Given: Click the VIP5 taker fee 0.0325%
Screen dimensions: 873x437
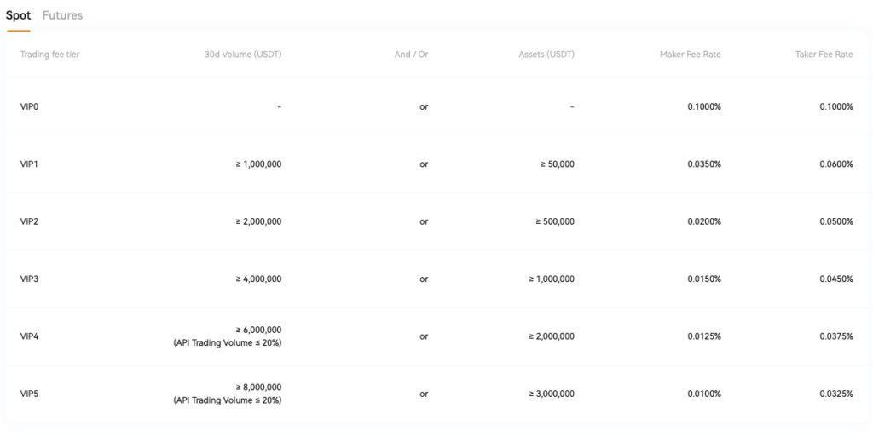Looking at the screenshot, I should (x=835, y=394).
